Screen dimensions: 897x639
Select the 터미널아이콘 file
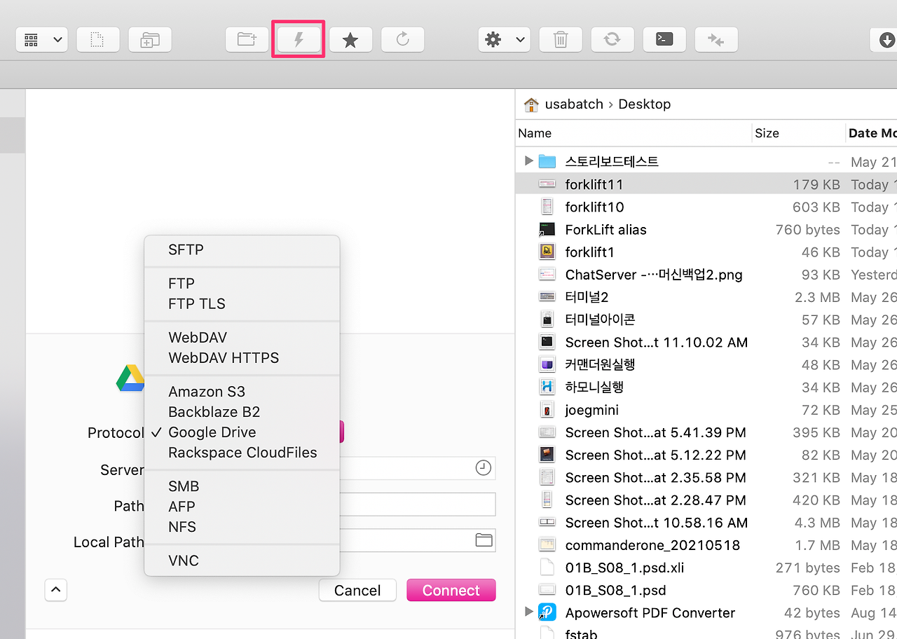[600, 319]
